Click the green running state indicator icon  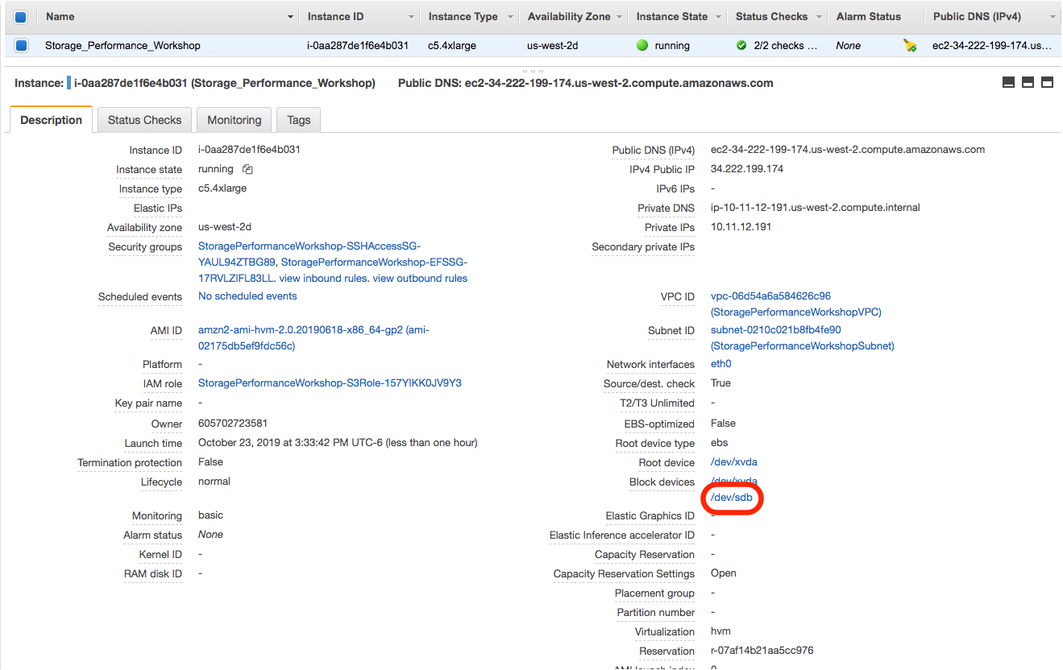(642, 46)
